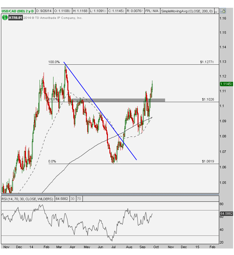
Task: Expand the ellipsis after SimpleMovingAvg
Action: click(216, 11)
